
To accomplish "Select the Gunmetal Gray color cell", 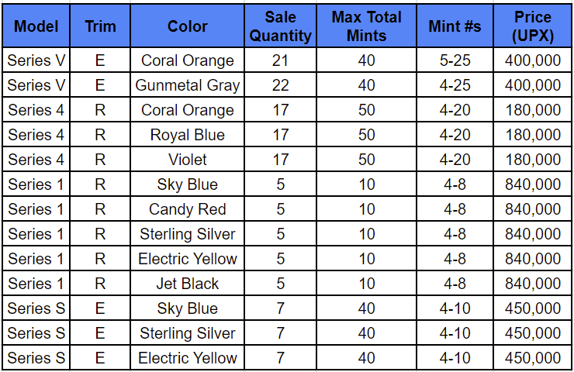I will pos(188,84).
